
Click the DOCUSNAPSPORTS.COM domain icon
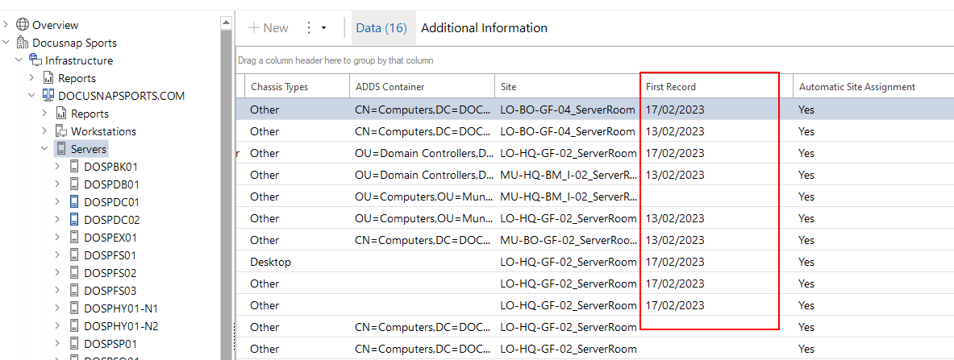click(x=48, y=96)
